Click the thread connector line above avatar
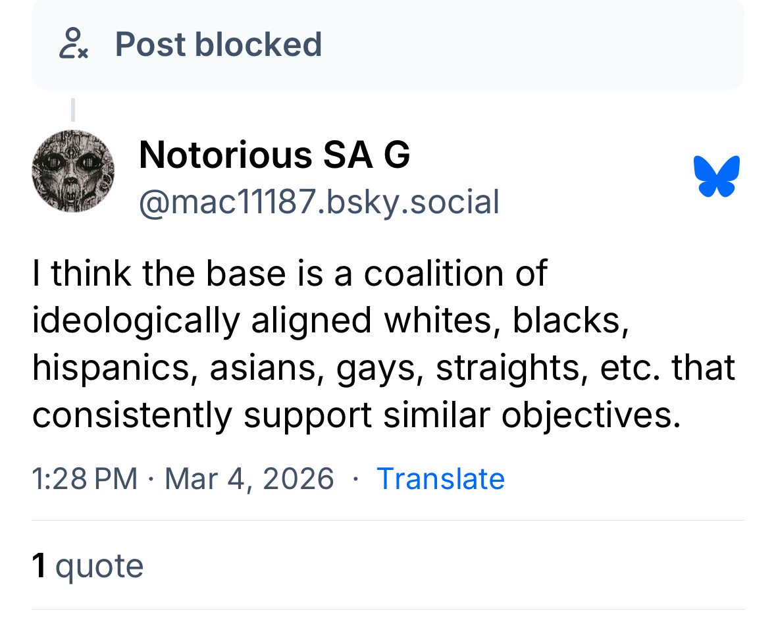 coord(73,109)
